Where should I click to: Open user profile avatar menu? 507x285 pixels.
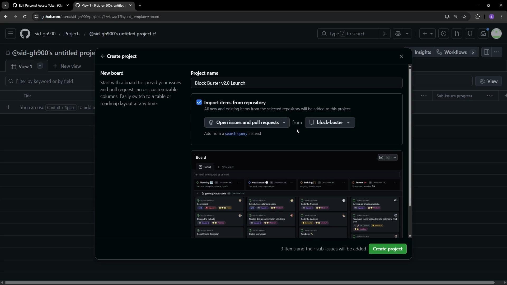[496, 34]
